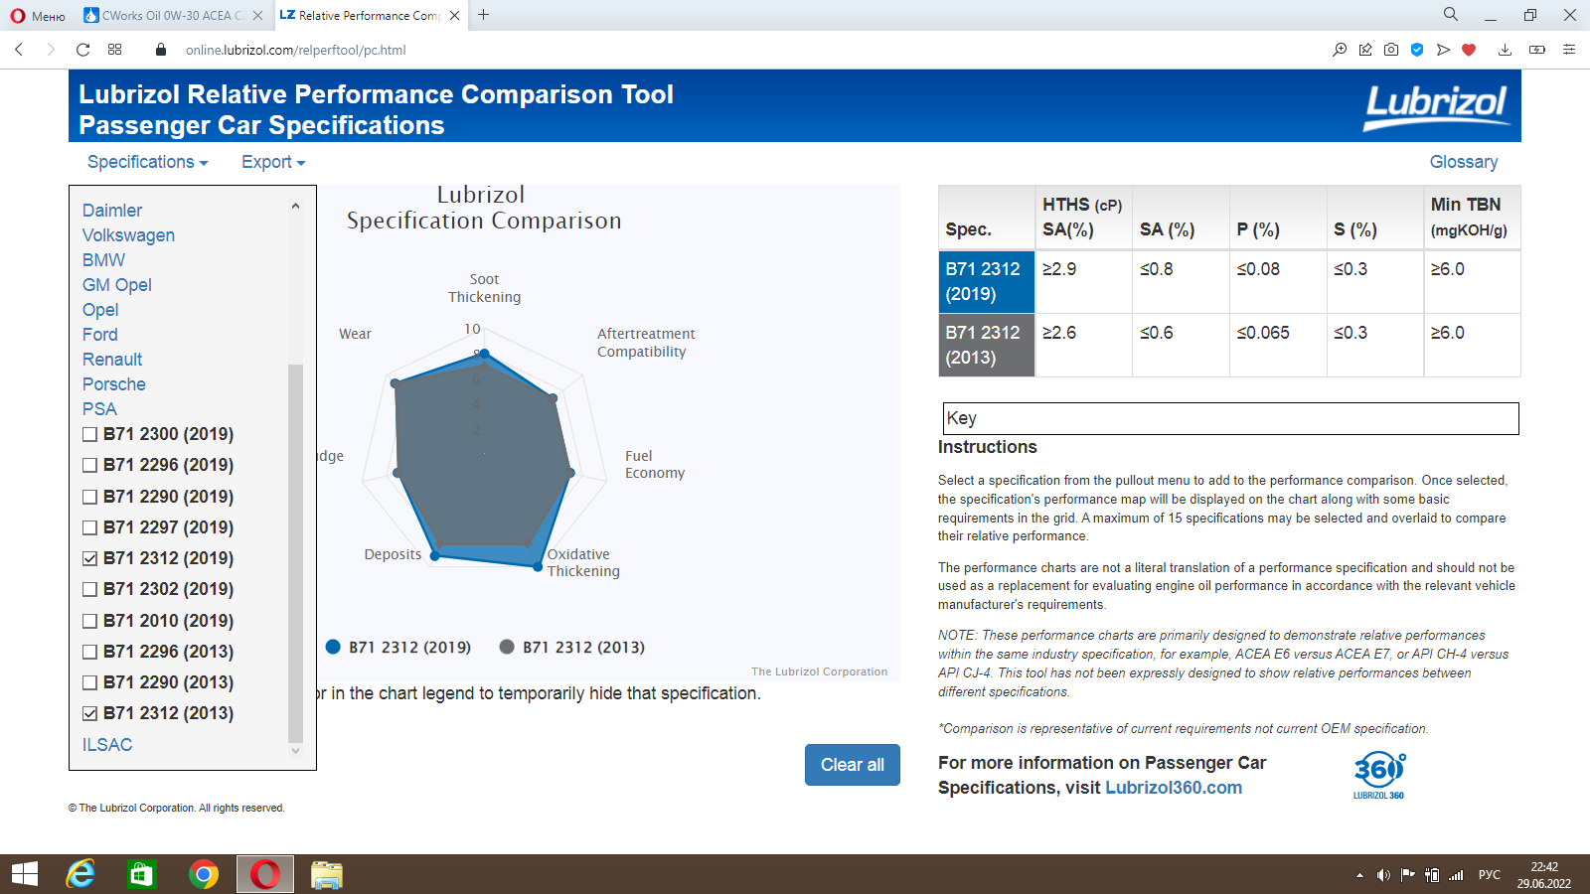Open the downloads arrow icon
The height and width of the screenshot is (894, 1590).
[1506, 50]
